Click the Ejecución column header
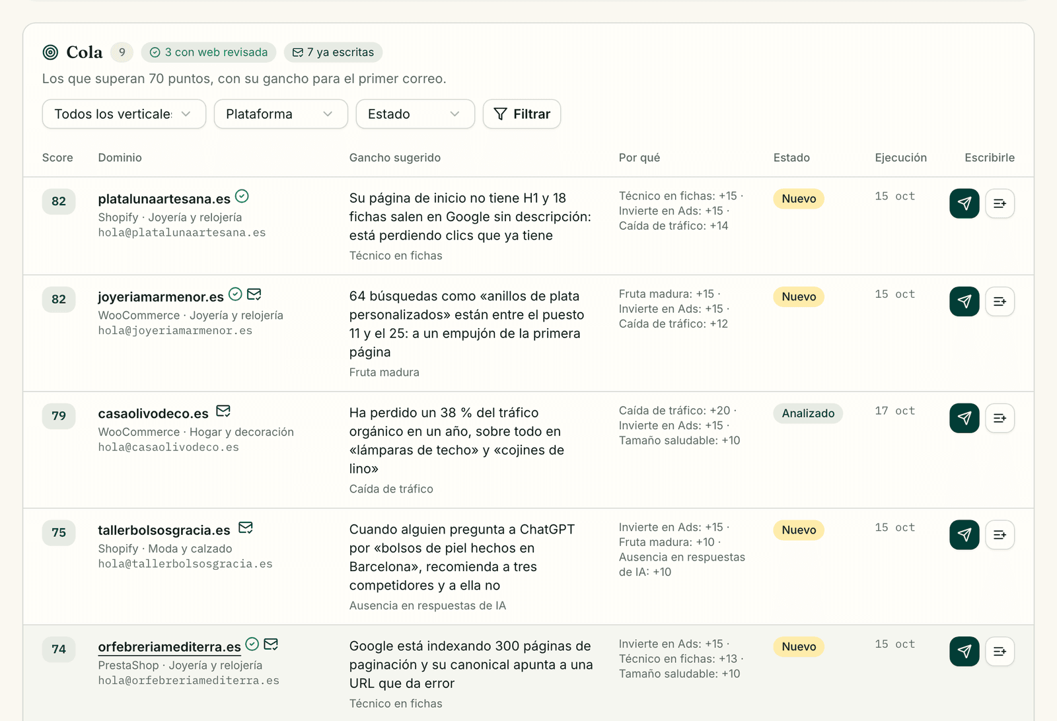This screenshot has height=721, width=1057. coord(900,158)
